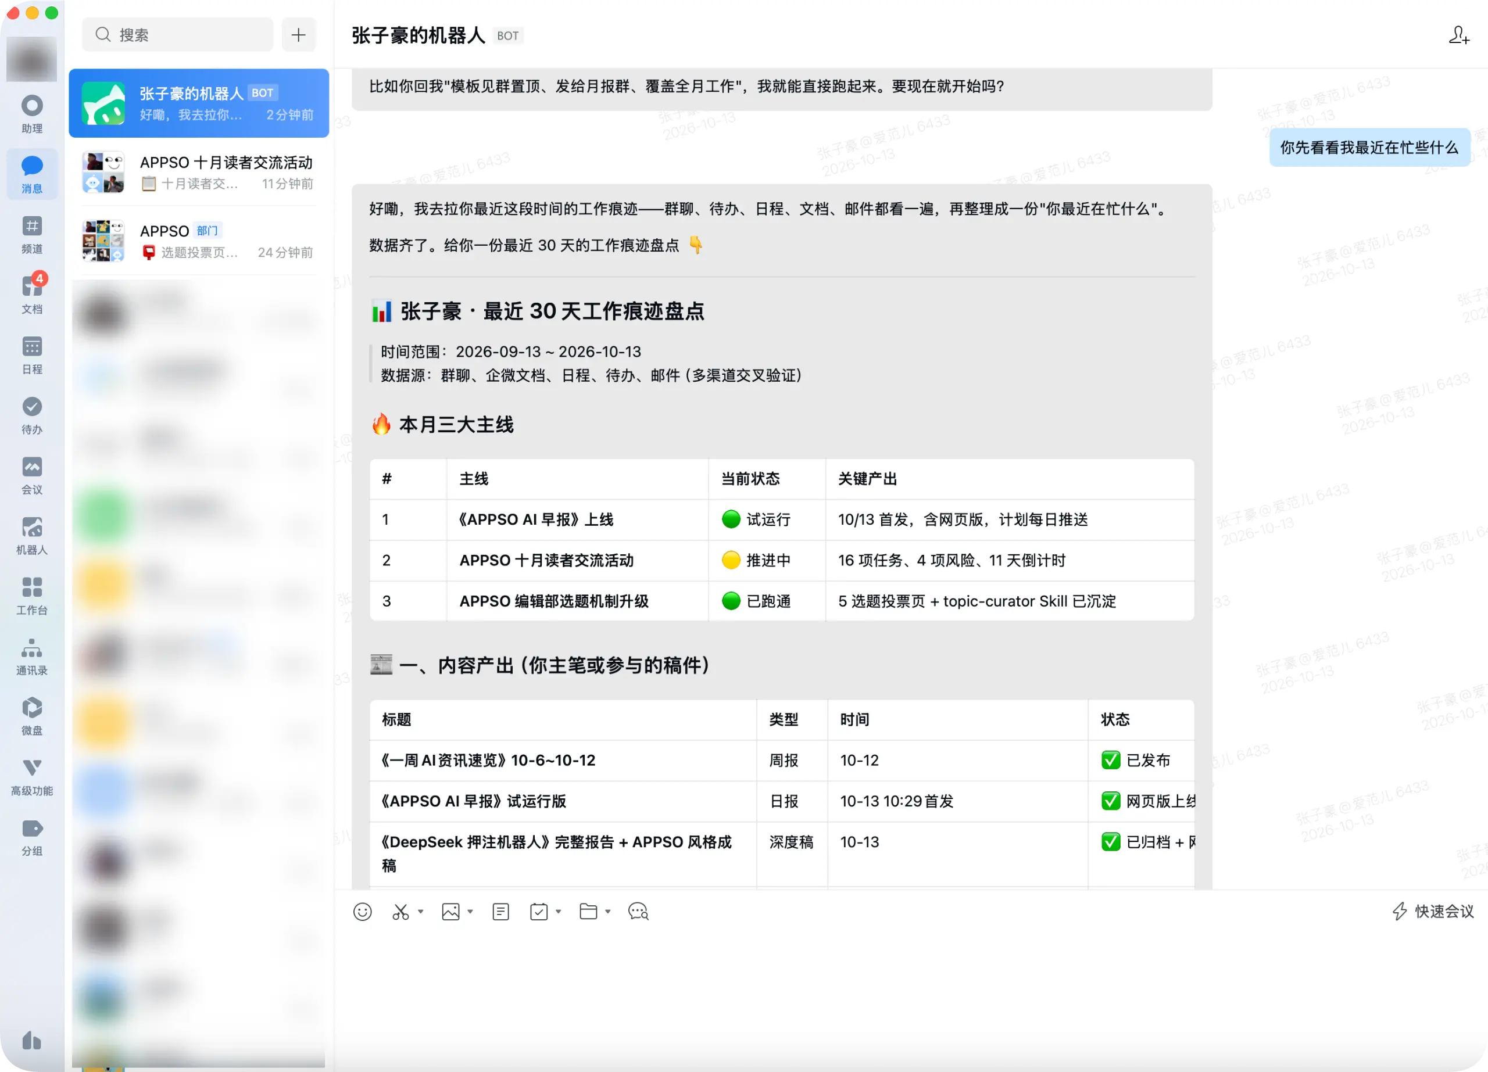This screenshot has width=1488, height=1072.
Task: Click the folder file icon in toolbar
Action: click(588, 912)
